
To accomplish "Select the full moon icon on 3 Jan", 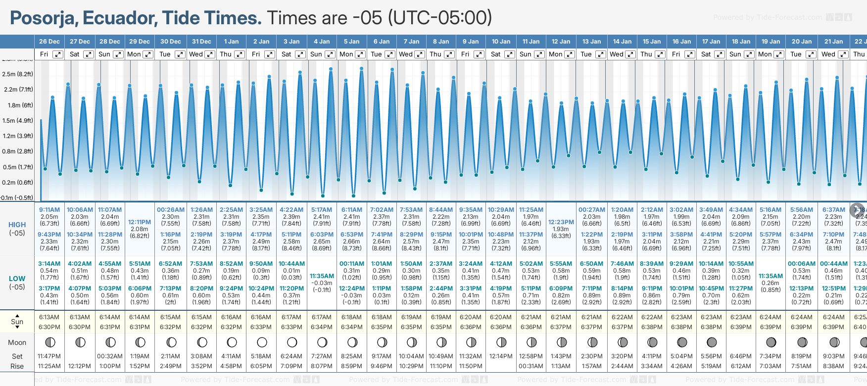I will coord(292,342).
